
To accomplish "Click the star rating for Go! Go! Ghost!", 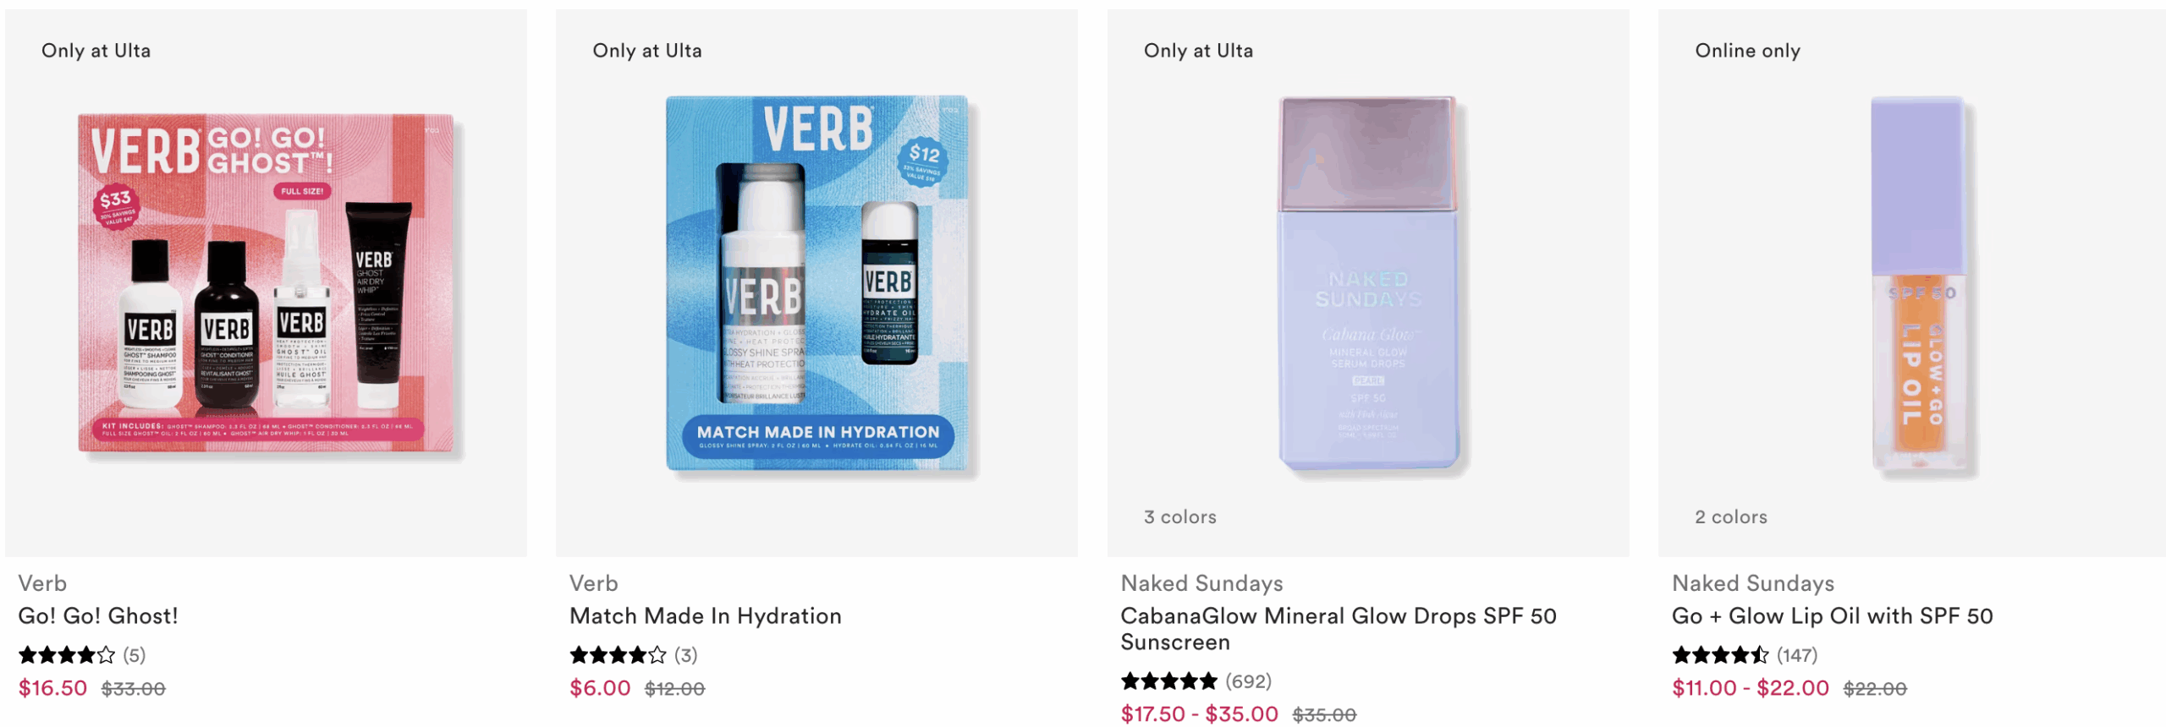I will pyautogui.click(x=67, y=655).
